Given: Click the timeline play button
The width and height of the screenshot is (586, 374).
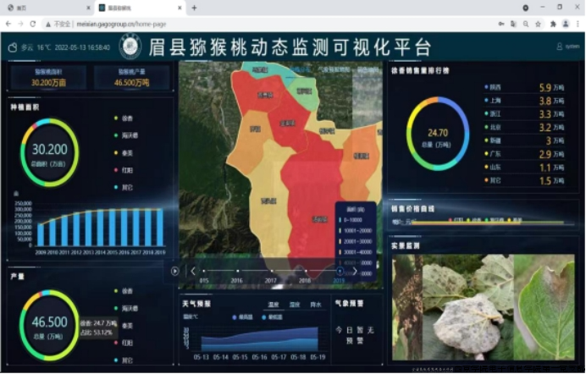Looking at the screenshot, I should [x=174, y=271].
